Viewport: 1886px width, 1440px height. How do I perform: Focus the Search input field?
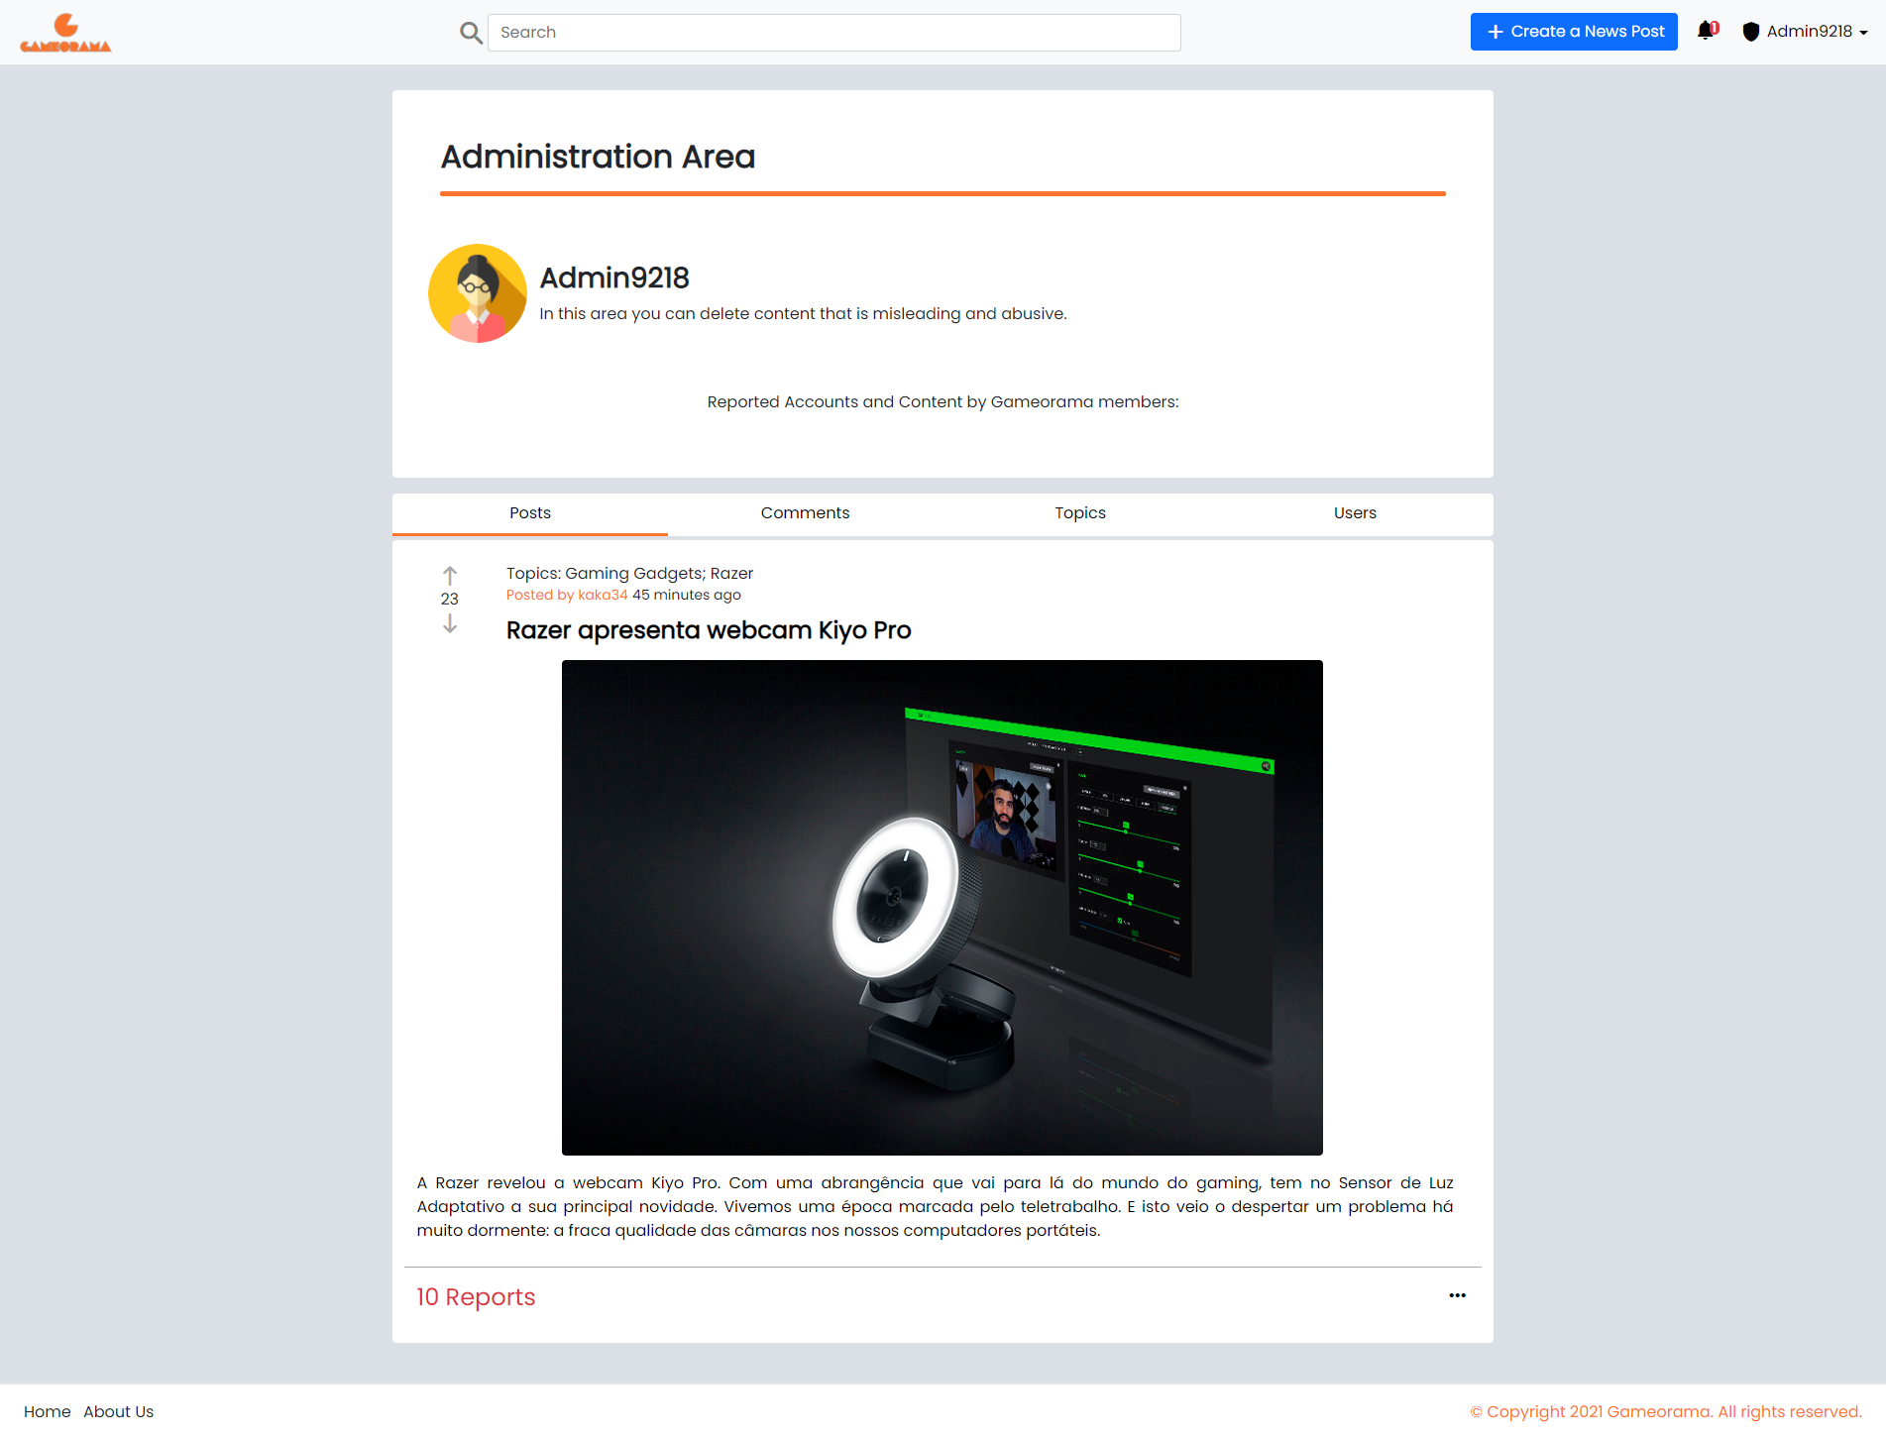pos(833,33)
